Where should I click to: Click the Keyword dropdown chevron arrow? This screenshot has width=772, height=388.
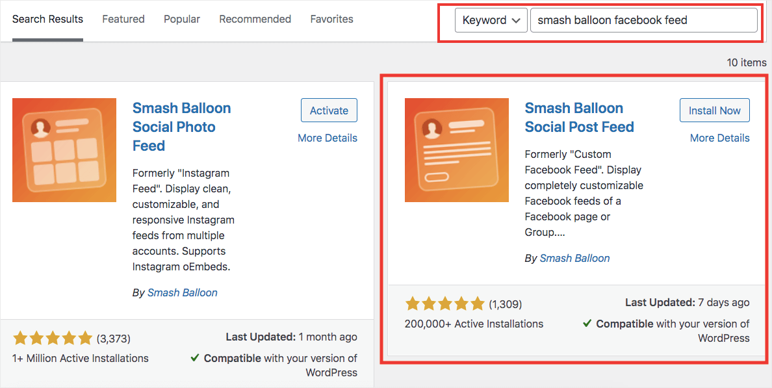point(515,20)
